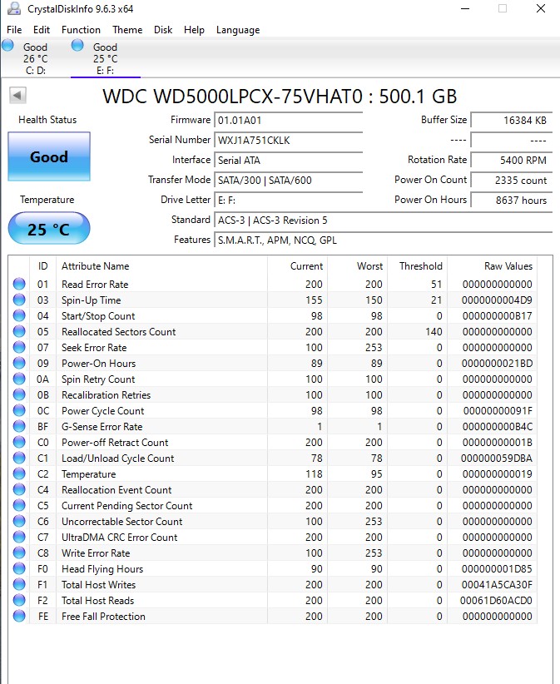Click the status orb beside Head Flying Hours
Screen dimensions: 560x684
point(19,568)
